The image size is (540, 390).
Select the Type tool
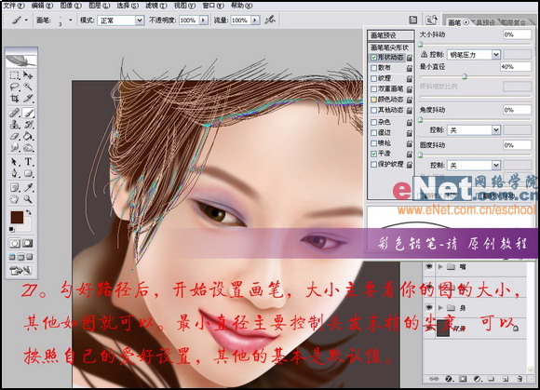(28, 161)
